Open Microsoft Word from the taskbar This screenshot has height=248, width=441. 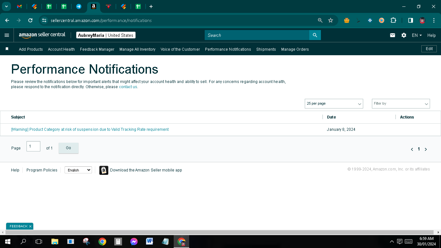[149, 242]
